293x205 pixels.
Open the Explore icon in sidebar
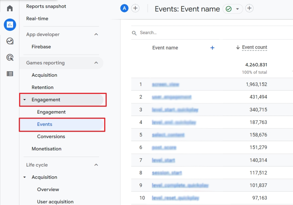click(x=10, y=41)
